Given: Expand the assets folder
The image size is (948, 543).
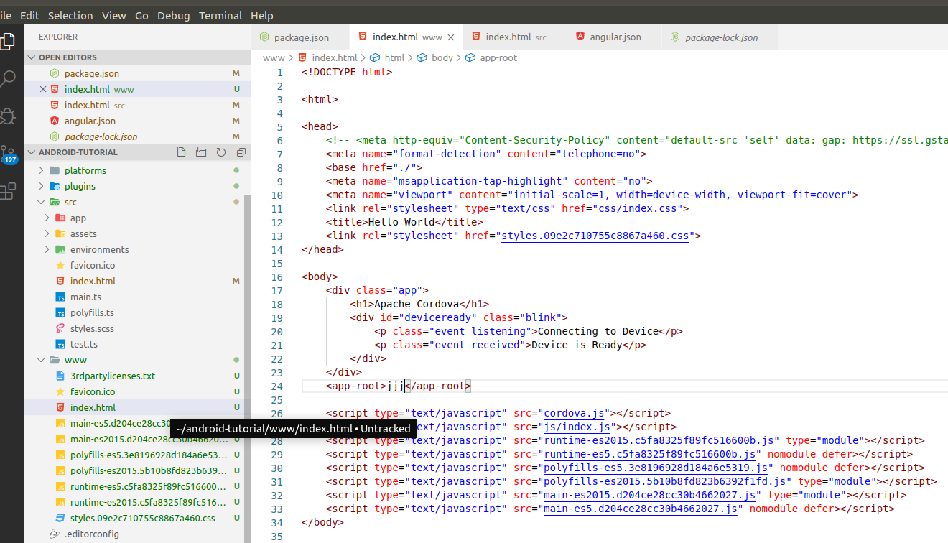Looking at the screenshot, I should click(47, 233).
